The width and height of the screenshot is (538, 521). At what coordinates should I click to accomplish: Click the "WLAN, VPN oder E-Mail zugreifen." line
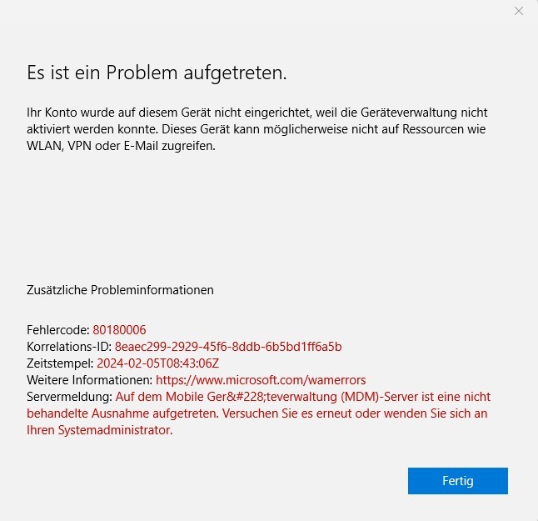click(121, 146)
